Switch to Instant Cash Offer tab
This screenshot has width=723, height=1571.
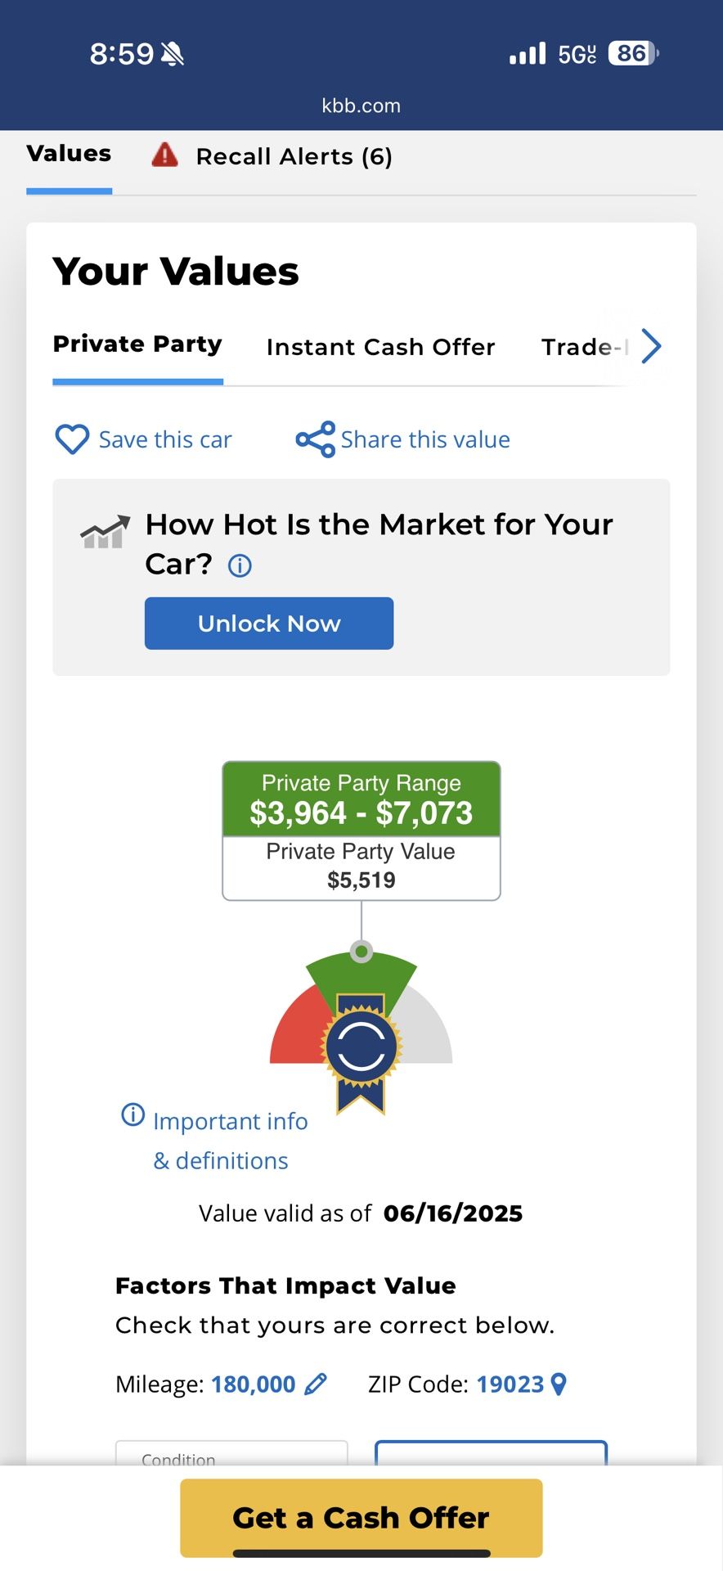380,347
